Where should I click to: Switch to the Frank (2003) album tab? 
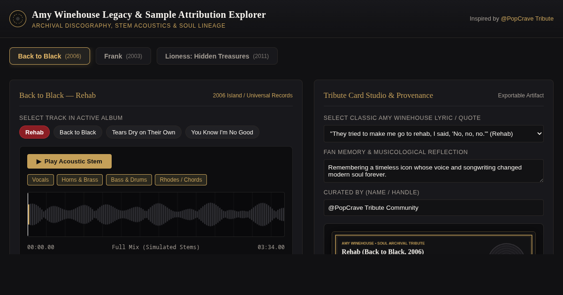tap(123, 56)
